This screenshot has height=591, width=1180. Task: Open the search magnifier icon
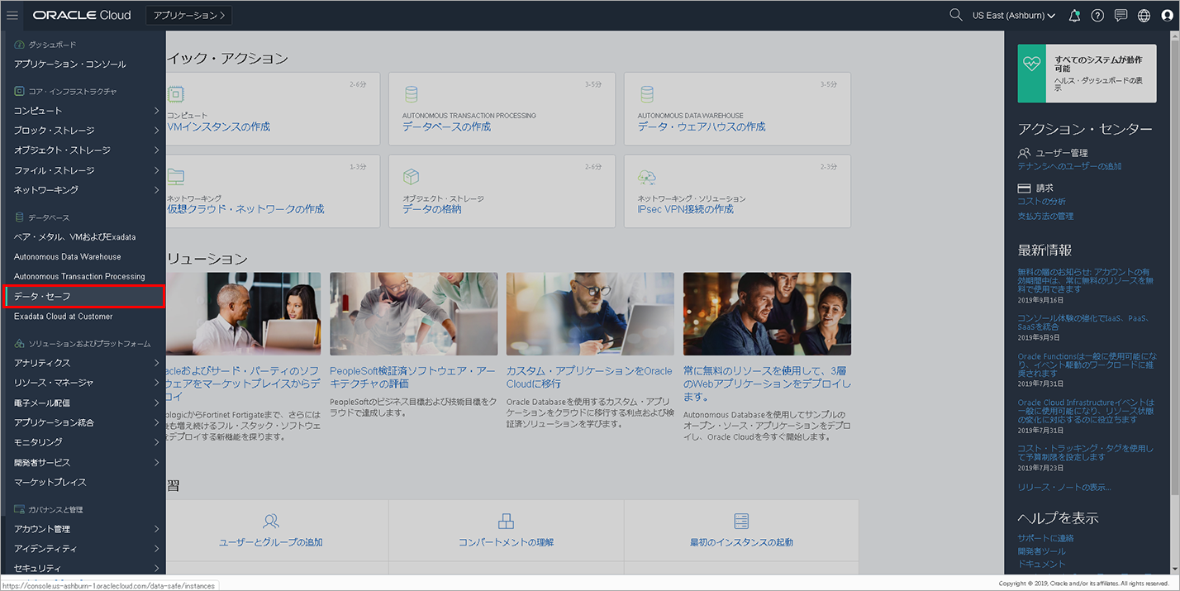click(956, 15)
